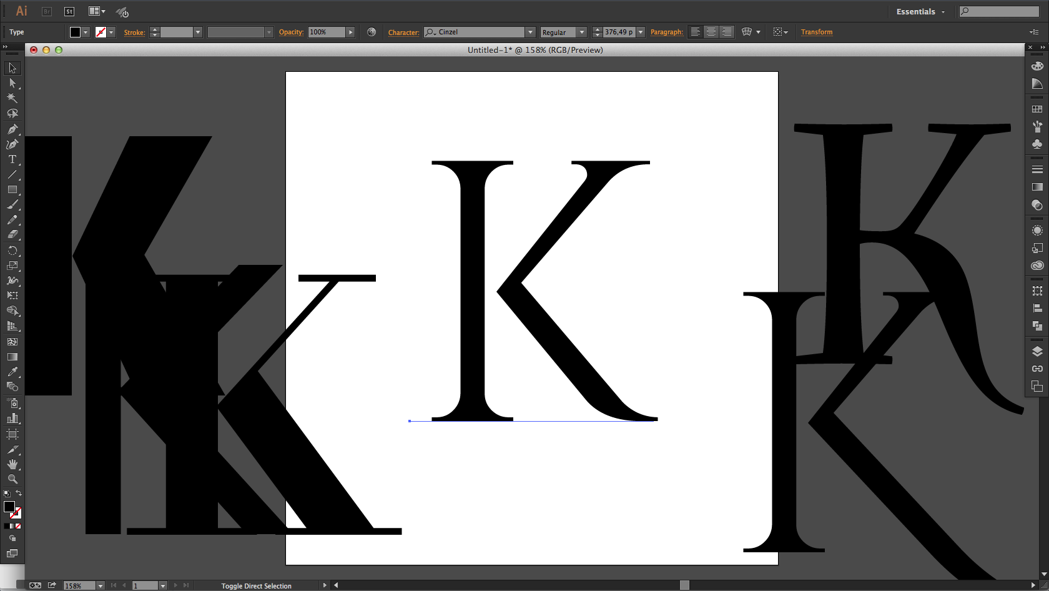Viewport: 1049px width, 591px height.
Task: Set paragraph alignment to center
Action: click(x=711, y=32)
